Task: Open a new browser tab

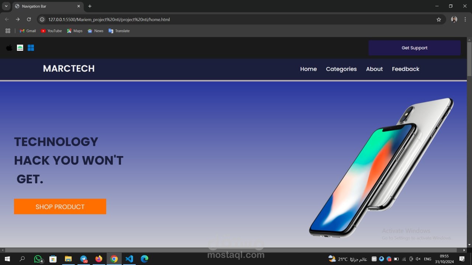Action: pyautogui.click(x=90, y=6)
